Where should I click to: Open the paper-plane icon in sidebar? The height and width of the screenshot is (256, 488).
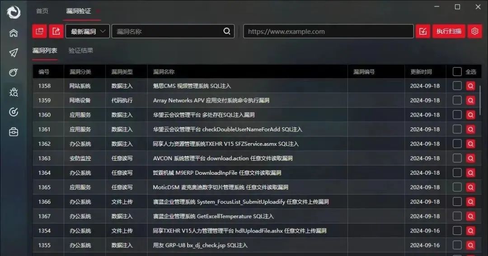(x=14, y=52)
